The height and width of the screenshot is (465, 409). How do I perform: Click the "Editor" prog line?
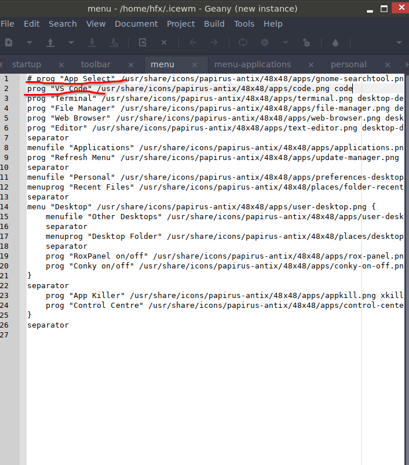pos(216,128)
